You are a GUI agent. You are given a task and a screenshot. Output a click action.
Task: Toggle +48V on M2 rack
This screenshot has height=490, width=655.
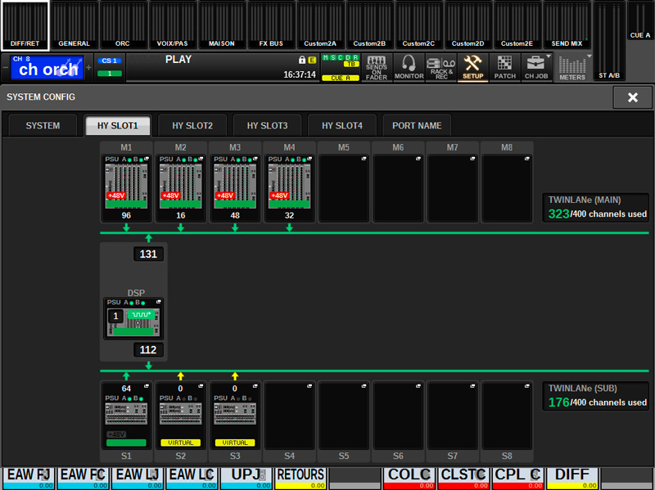170,196
